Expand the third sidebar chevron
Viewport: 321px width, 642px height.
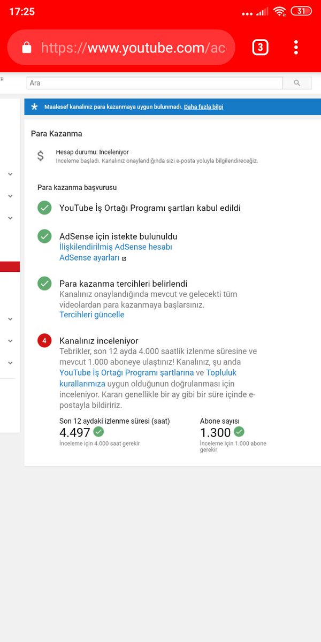point(10,218)
